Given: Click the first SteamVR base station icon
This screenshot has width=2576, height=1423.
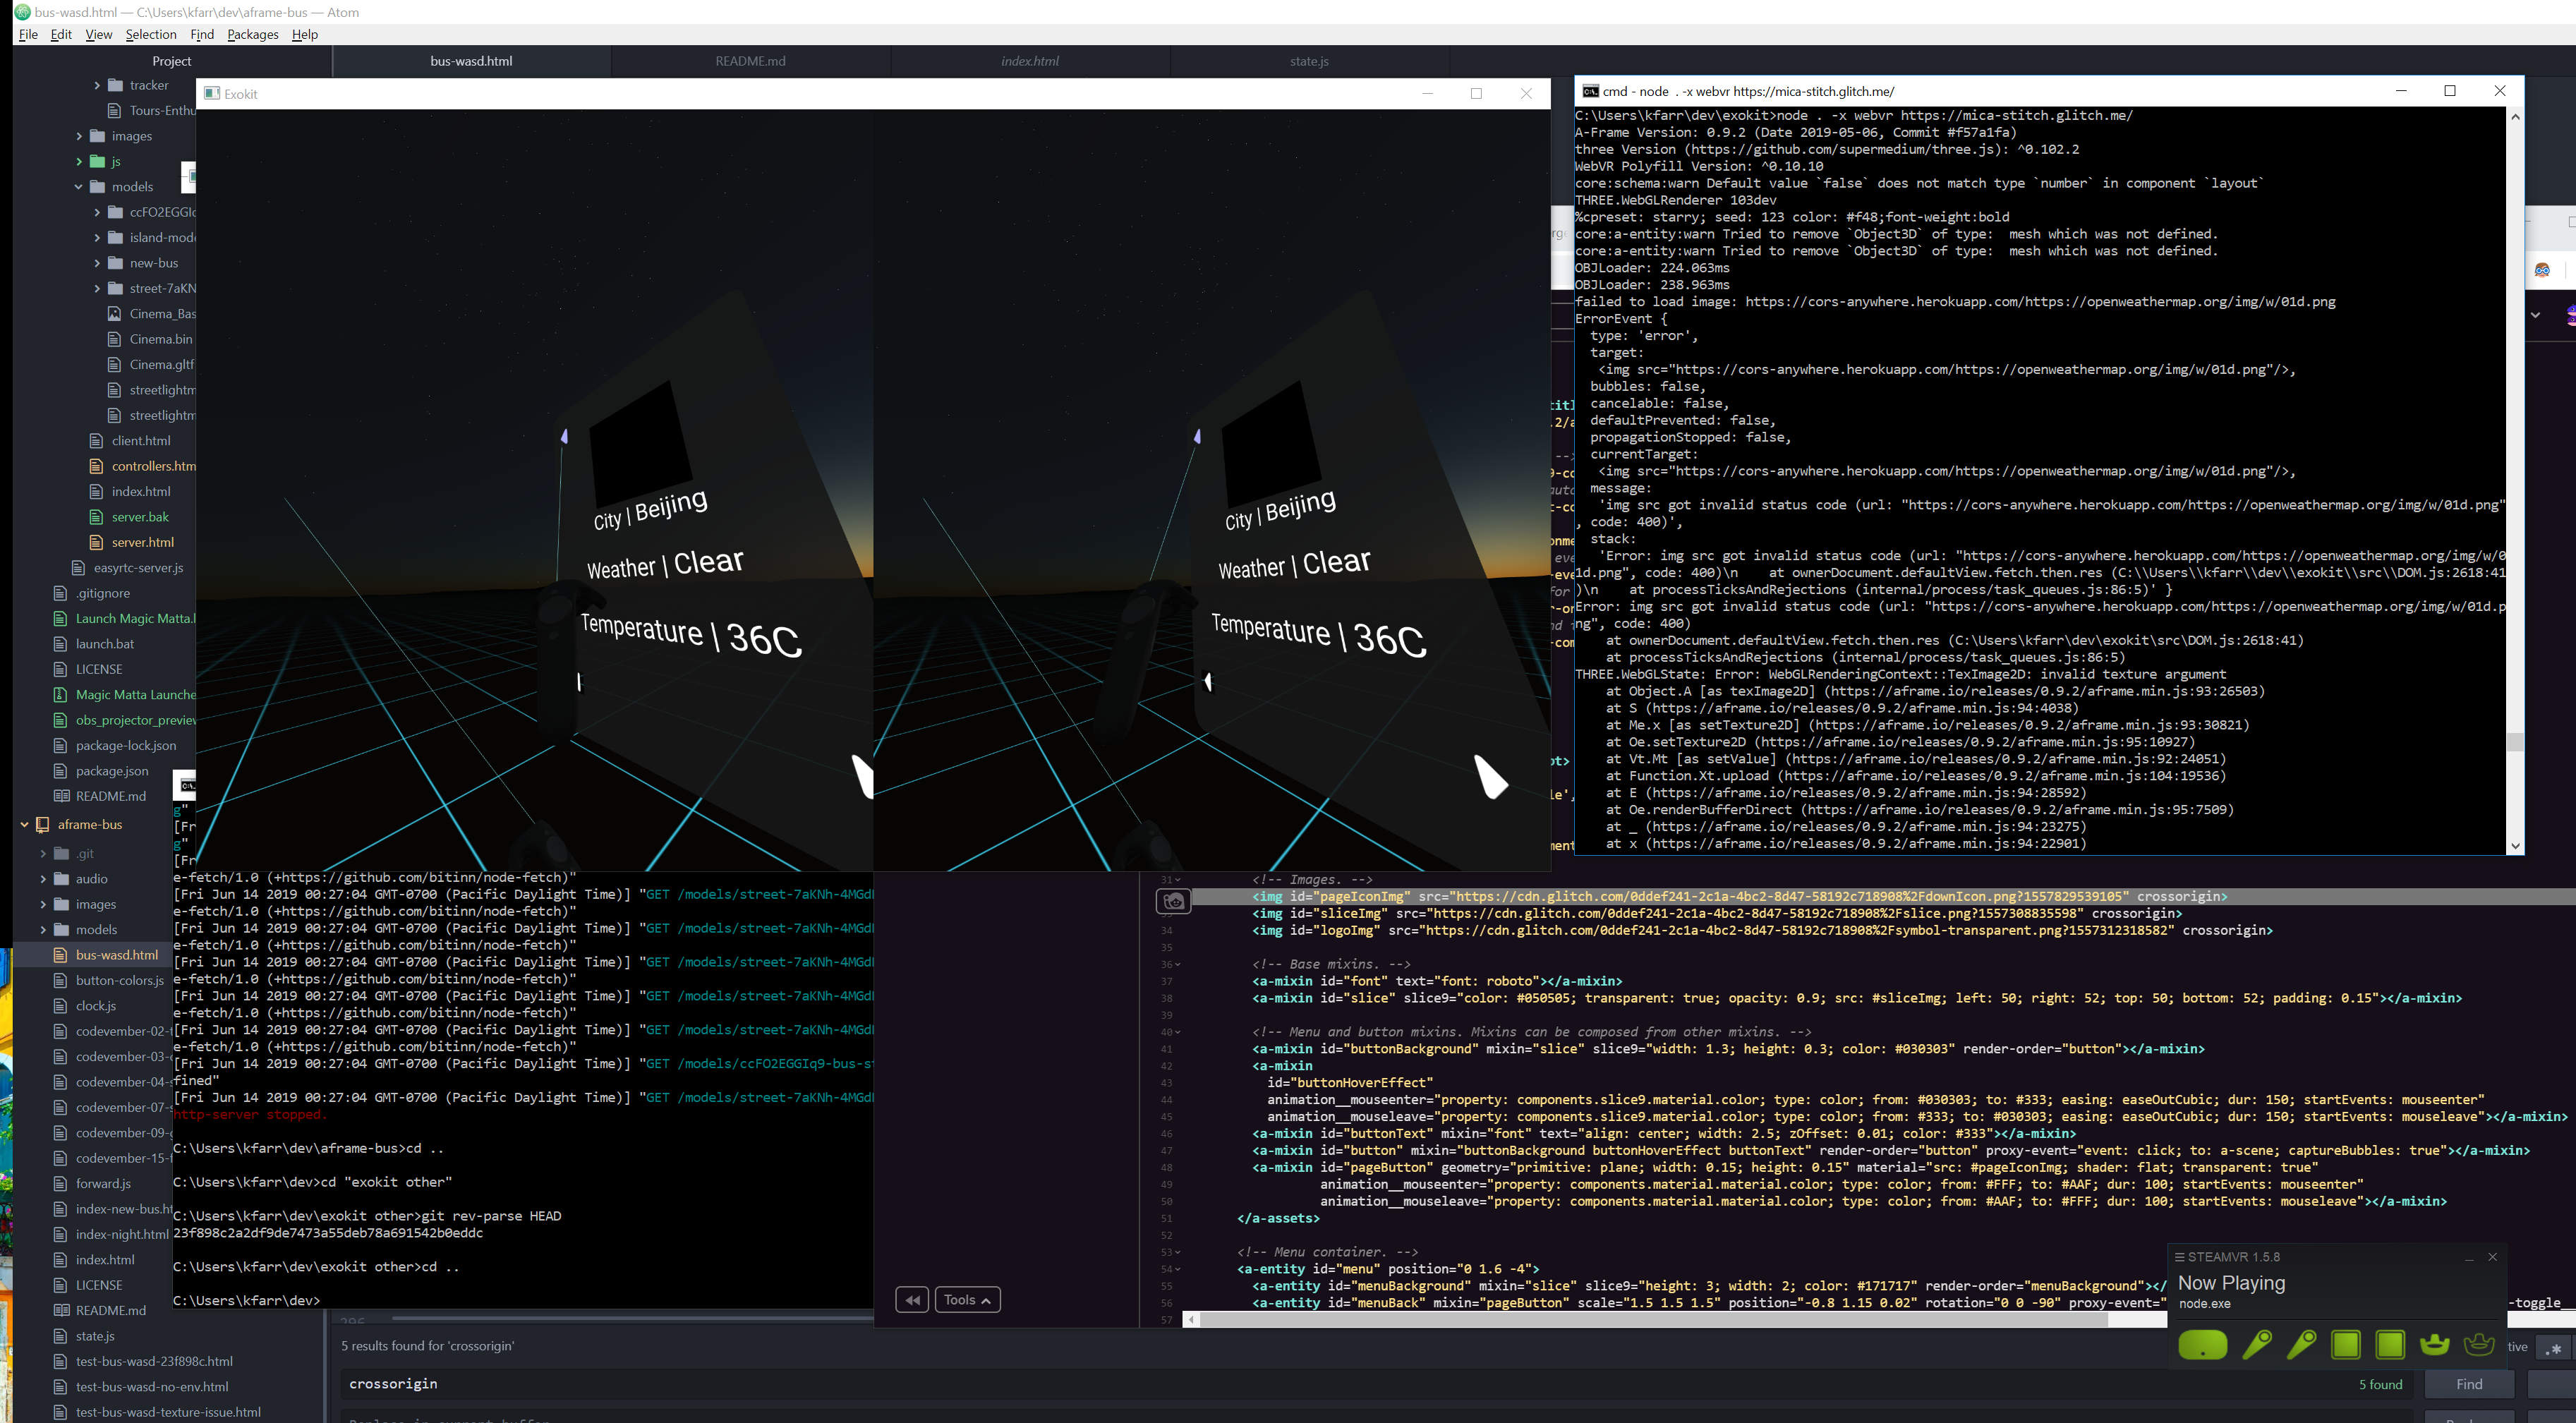Looking at the screenshot, I should click(x=2345, y=1345).
